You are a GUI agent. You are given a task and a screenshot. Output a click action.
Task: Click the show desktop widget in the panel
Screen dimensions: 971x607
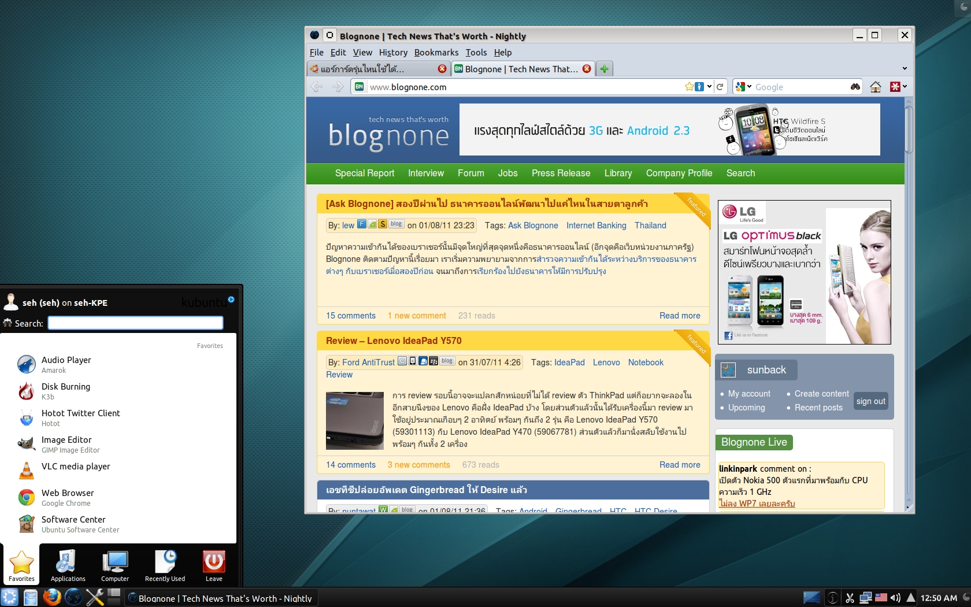click(811, 598)
